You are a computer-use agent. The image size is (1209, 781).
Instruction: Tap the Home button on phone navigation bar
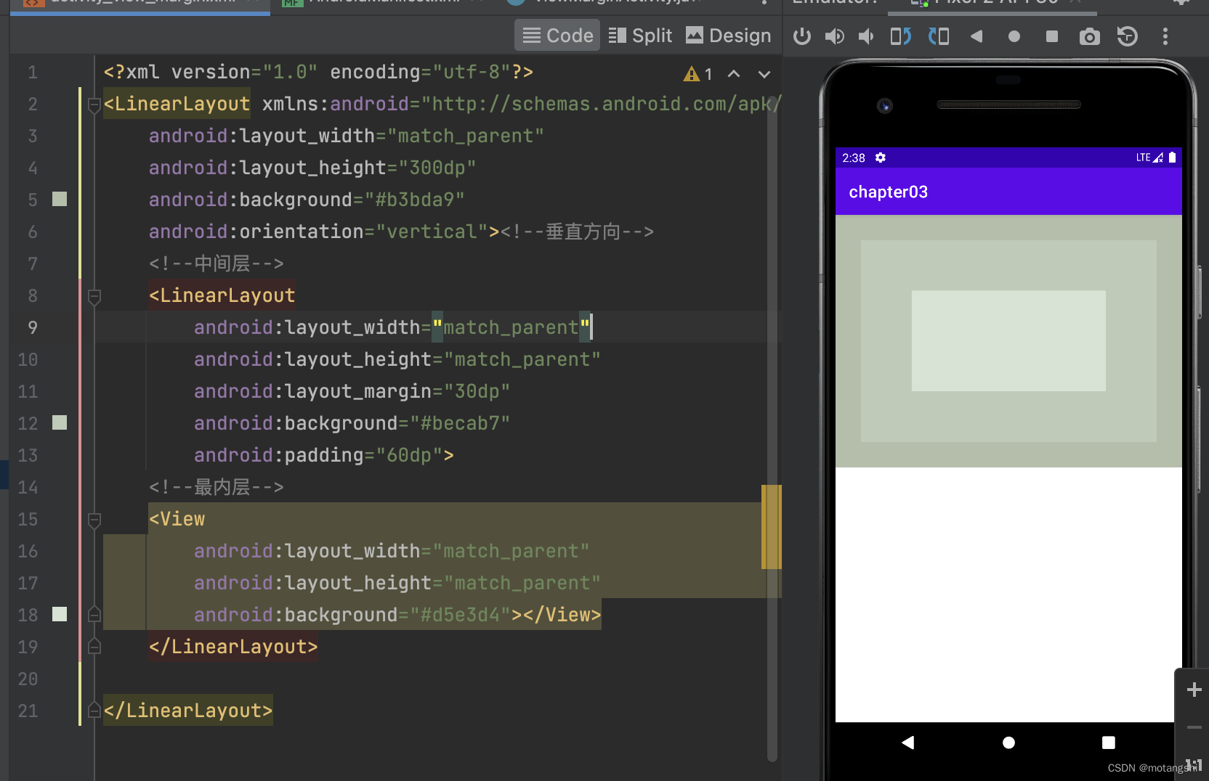[x=1008, y=743]
